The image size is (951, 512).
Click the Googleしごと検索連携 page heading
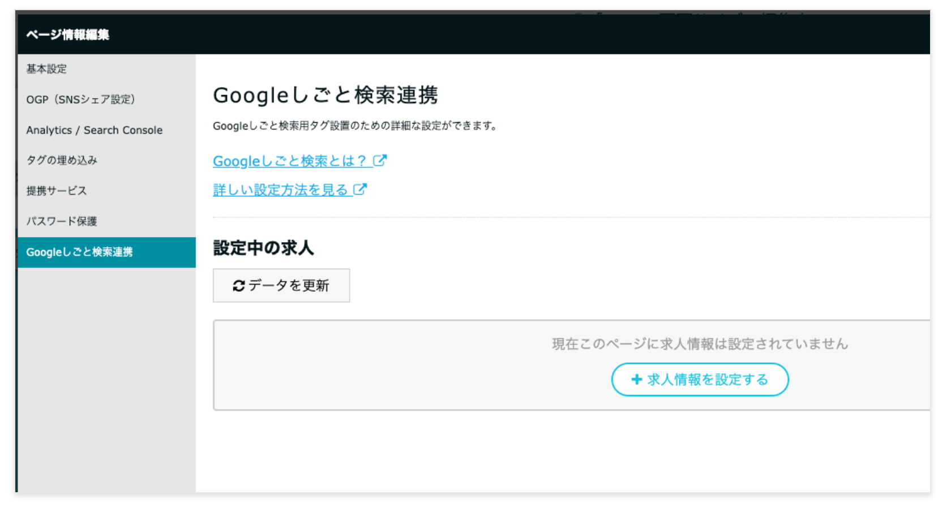[x=325, y=95]
